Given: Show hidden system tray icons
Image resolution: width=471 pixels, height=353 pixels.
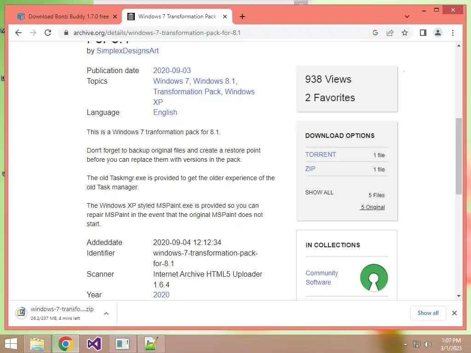Looking at the screenshot, I should click(x=405, y=344).
